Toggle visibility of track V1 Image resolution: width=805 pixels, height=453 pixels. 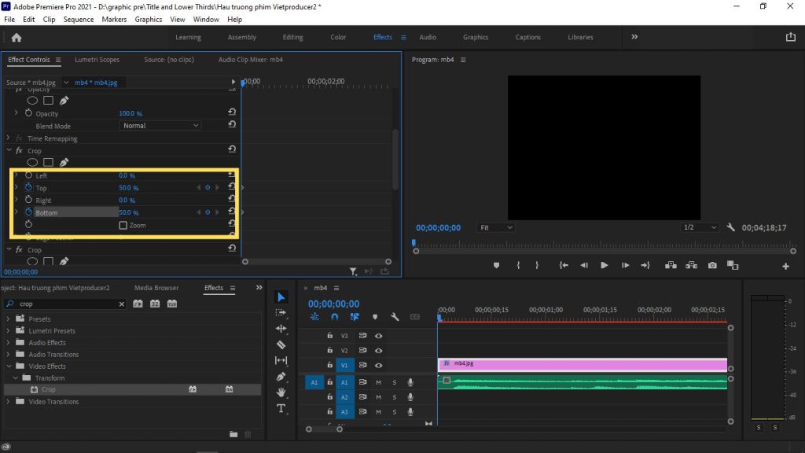377,365
